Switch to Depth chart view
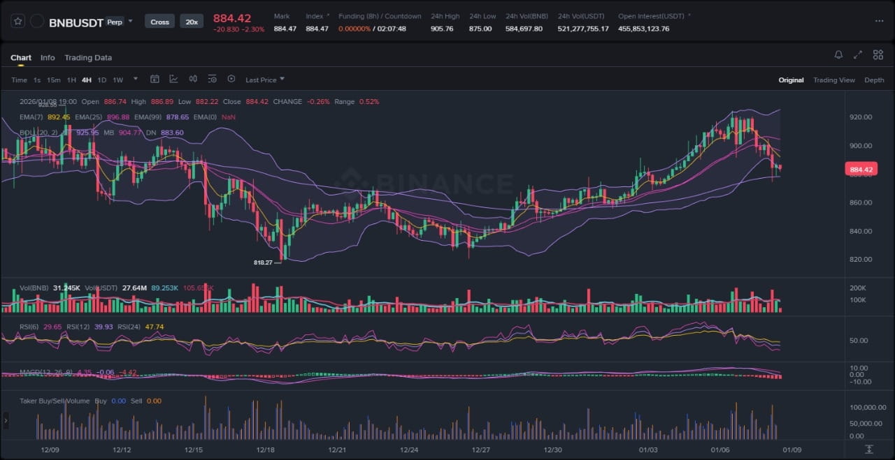 [x=874, y=80]
